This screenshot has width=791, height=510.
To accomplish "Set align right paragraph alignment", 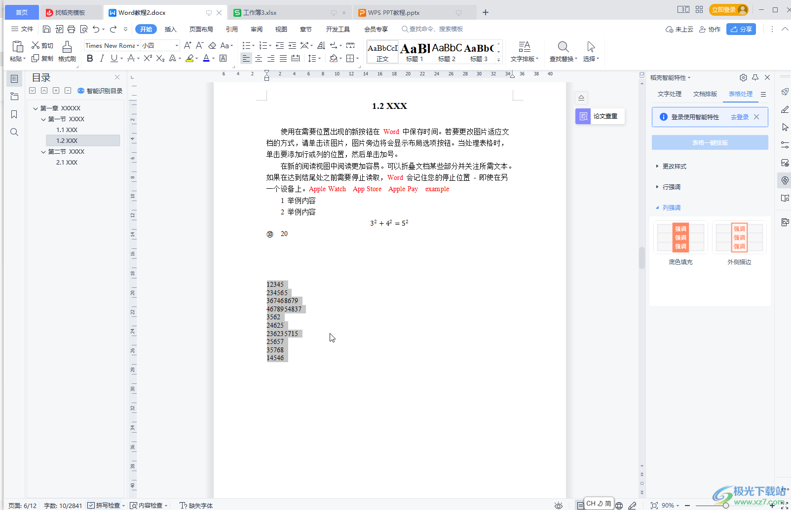I will tap(271, 58).
